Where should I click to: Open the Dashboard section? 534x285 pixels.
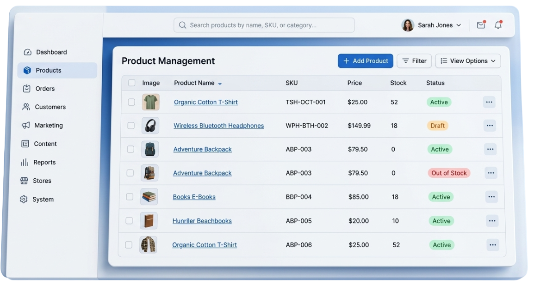click(x=51, y=52)
